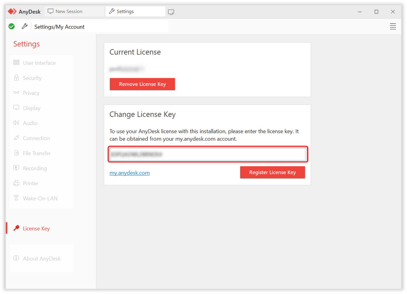Click the red License Key key icon
Screen dimensions: 407x294
(x=16, y=228)
